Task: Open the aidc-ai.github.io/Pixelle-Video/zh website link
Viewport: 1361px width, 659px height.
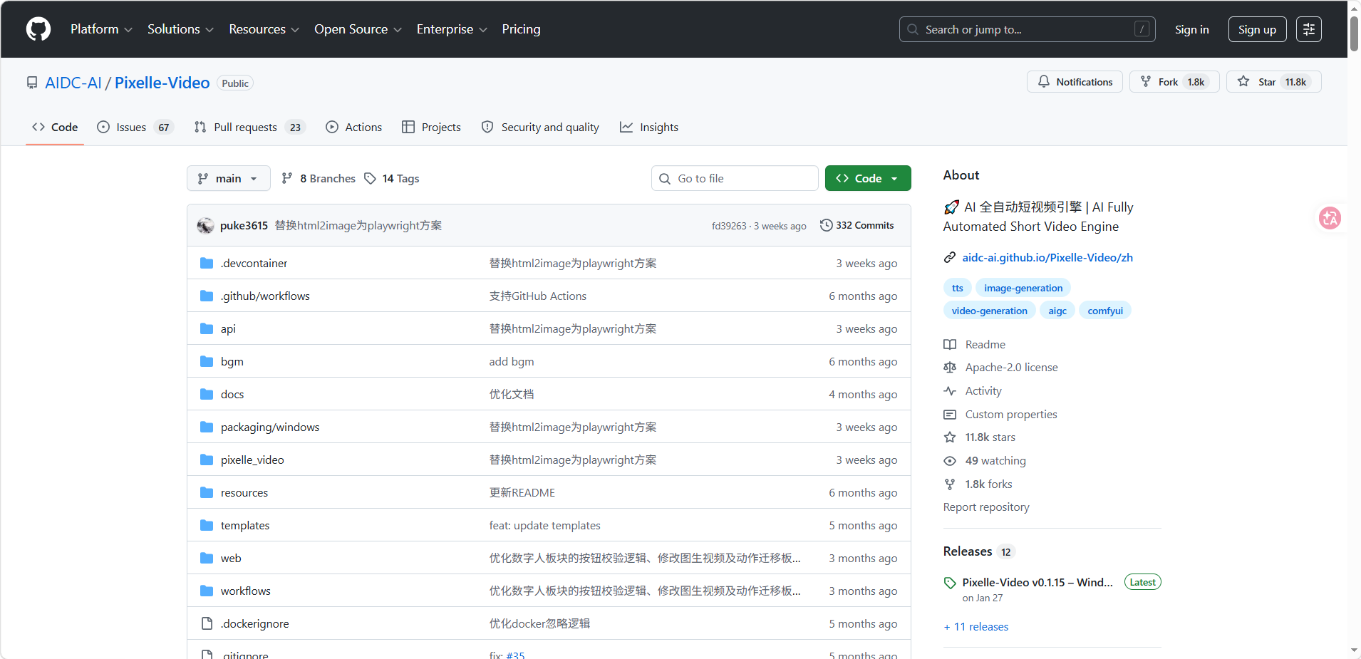Action: (x=1047, y=257)
